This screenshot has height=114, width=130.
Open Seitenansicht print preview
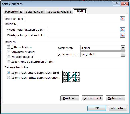click(92, 98)
